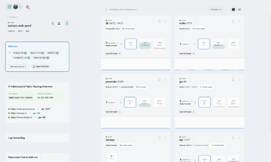Open notification bell on api service card
271x162 pixels.
coord(233,138)
